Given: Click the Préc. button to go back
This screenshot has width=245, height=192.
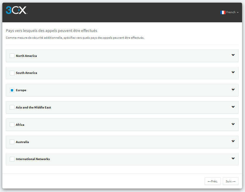Looking at the screenshot, I should pos(213,181).
